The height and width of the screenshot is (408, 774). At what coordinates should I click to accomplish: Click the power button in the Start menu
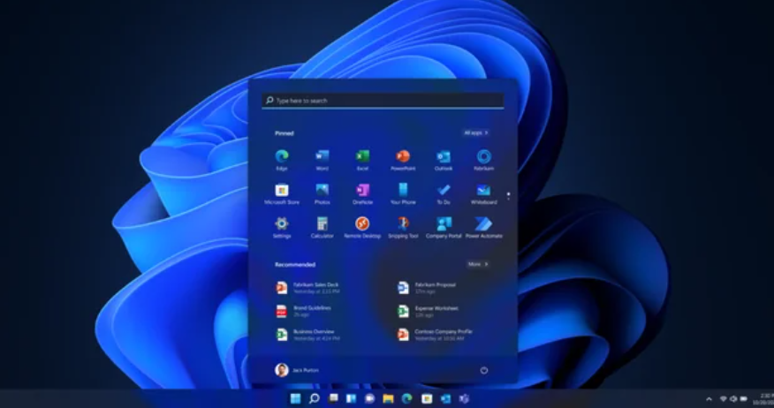point(484,370)
